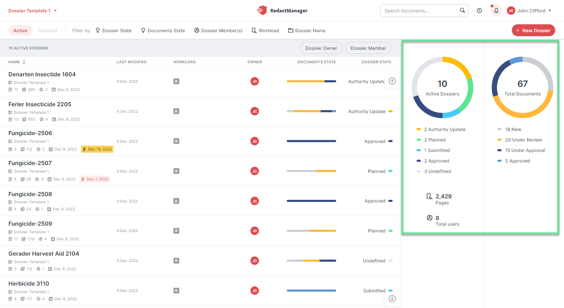Open the notifications bell
Screen dimensions: 564x308
496,10
